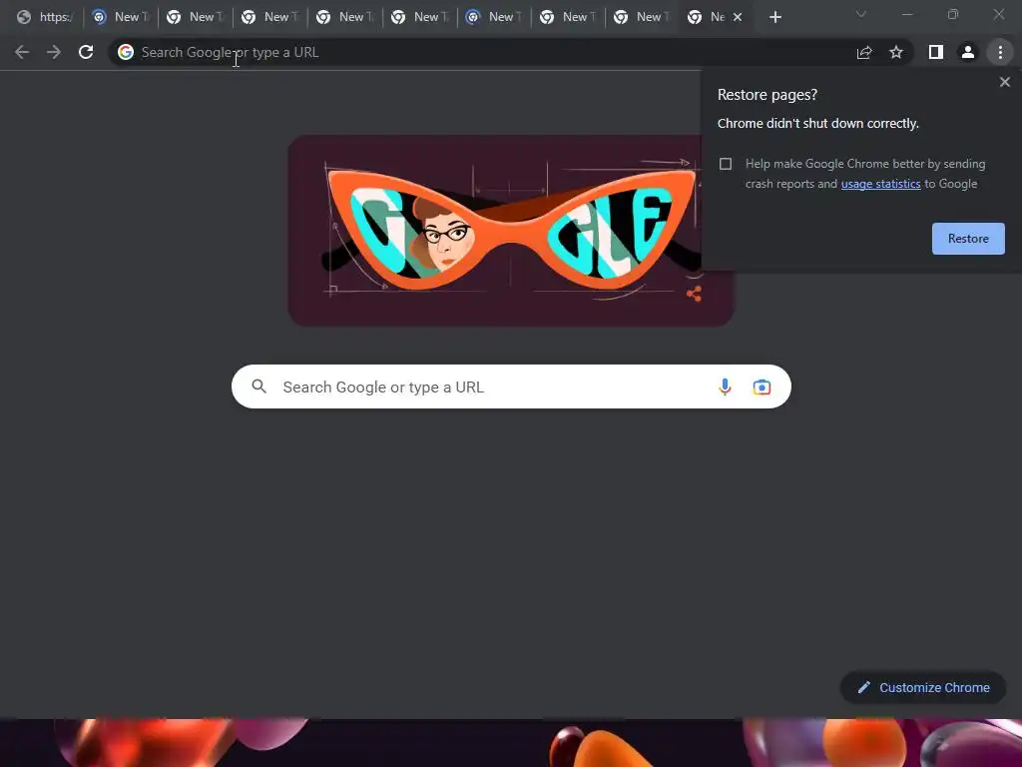Click Customize Chrome button
The width and height of the screenshot is (1022, 767).
[x=923, y=687]
